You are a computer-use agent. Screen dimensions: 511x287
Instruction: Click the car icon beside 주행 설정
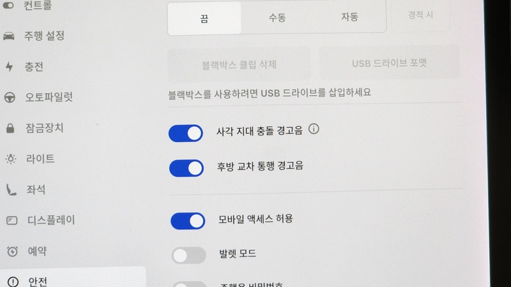[x=10, y=35]
